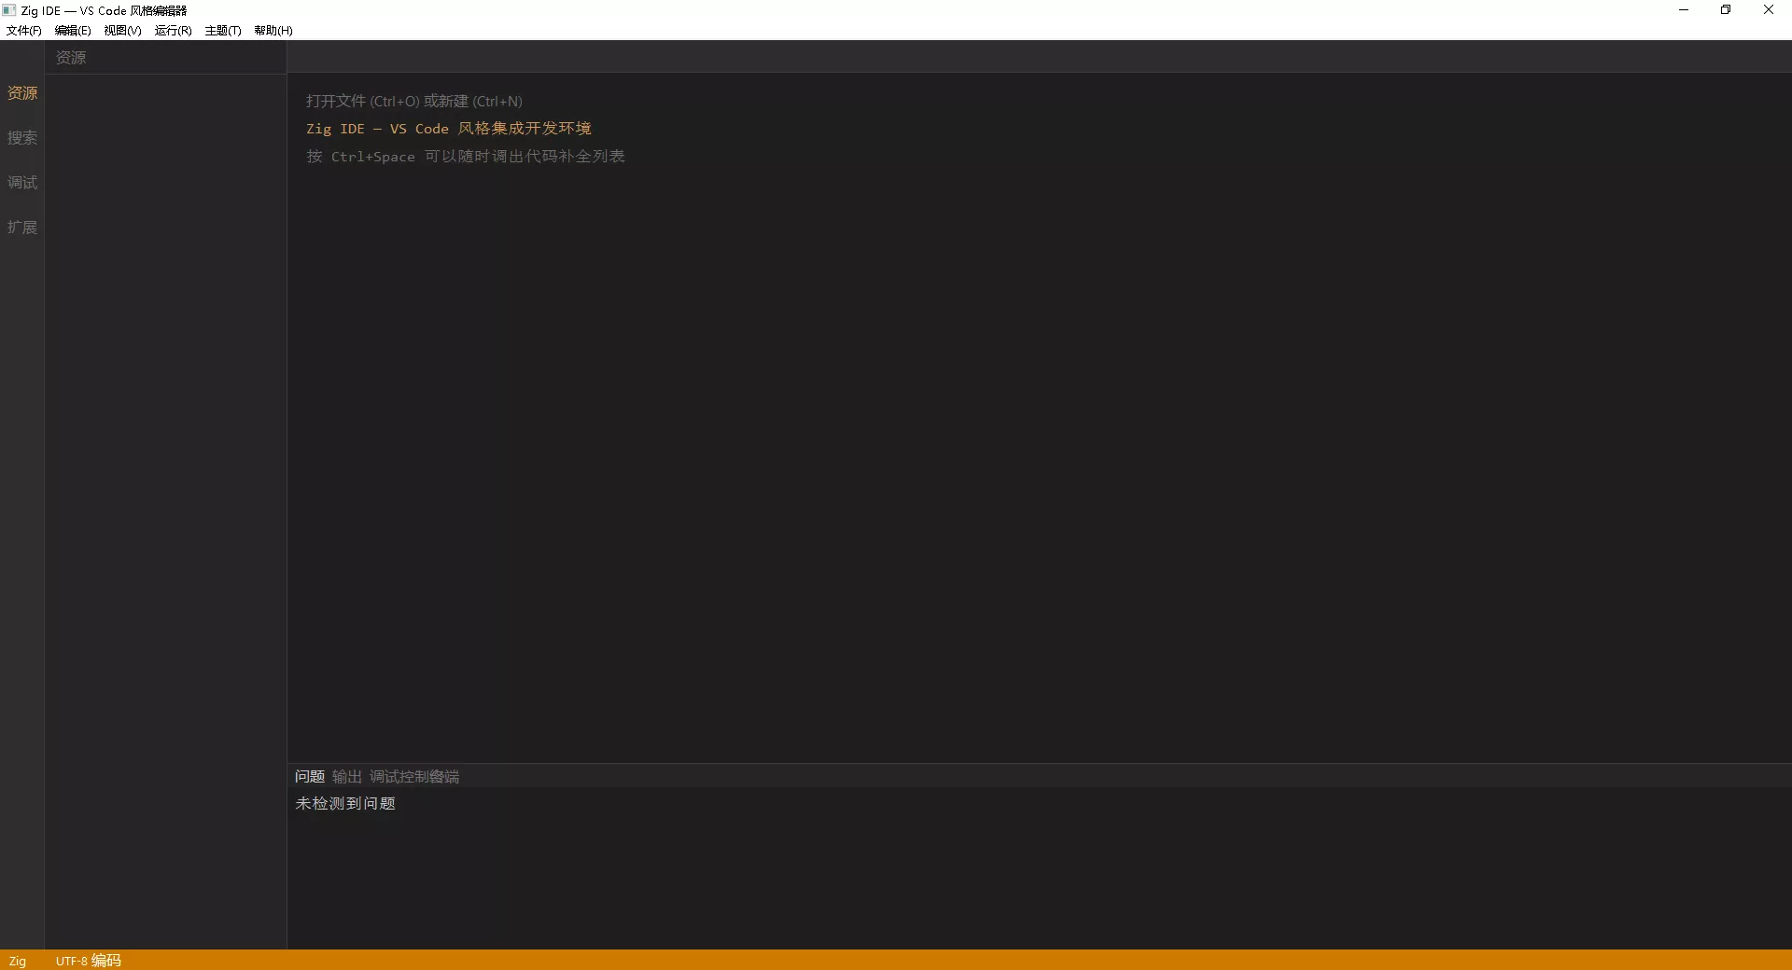This screenshot has width=1792, height=970.
Task: Select the 资源 activity bar item
Action: (22, 93)
